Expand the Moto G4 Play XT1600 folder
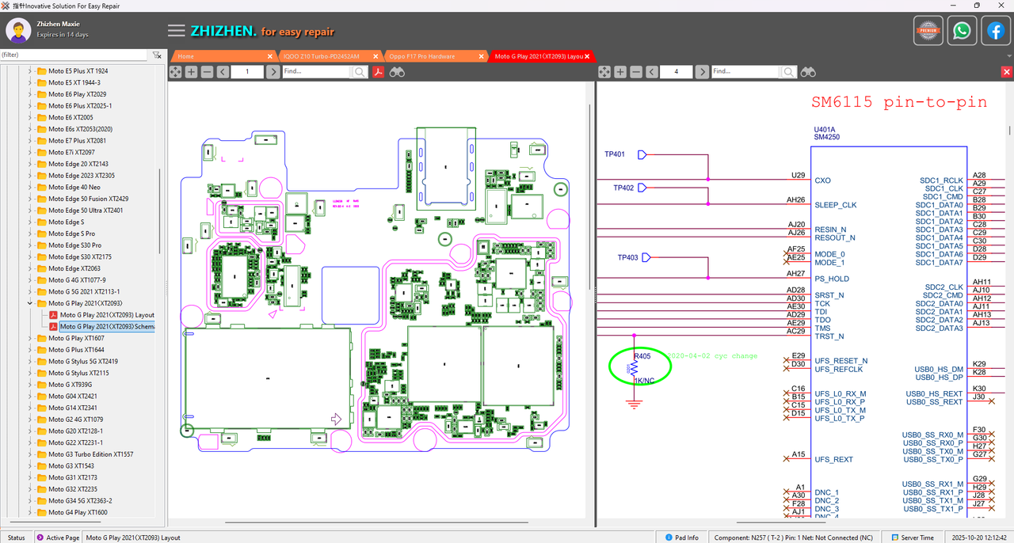The width and height of the screenshot is (1014, 543). point(30,513)
